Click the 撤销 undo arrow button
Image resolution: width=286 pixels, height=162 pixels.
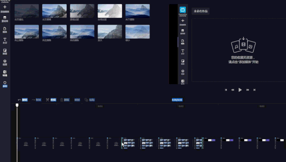[23, 100]
